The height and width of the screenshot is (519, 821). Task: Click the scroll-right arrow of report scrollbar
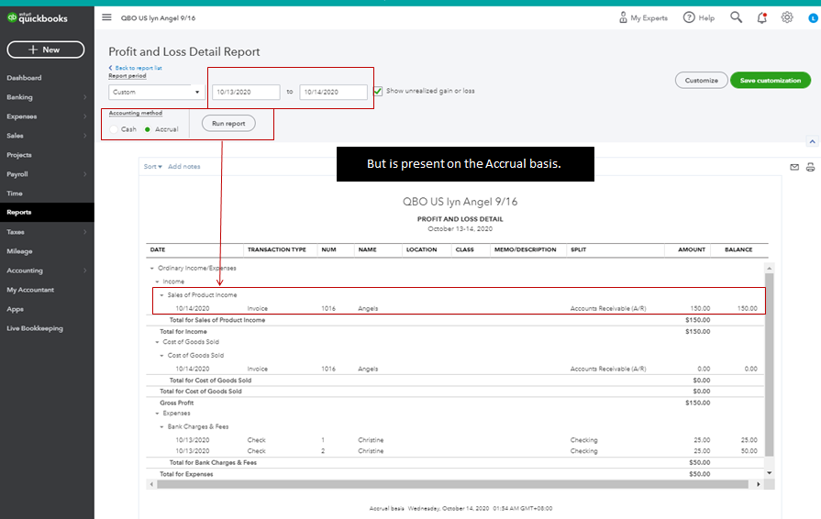tap(759, 484)
